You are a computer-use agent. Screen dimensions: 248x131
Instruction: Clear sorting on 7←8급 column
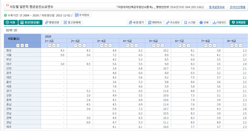215,46
